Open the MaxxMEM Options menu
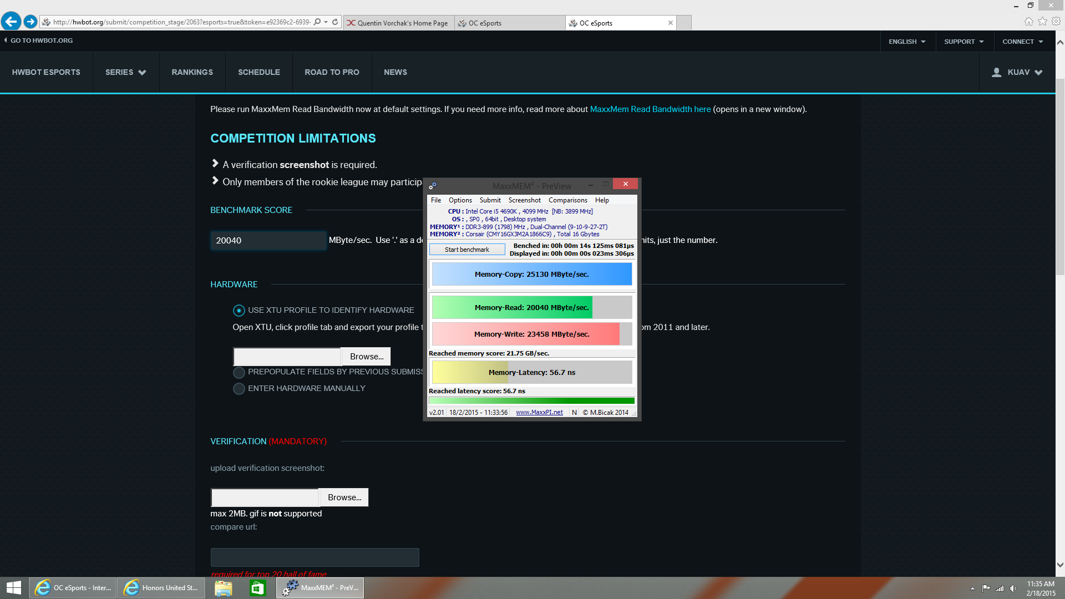The width and height of the screenshot is (1065, 599). [460, 200]
